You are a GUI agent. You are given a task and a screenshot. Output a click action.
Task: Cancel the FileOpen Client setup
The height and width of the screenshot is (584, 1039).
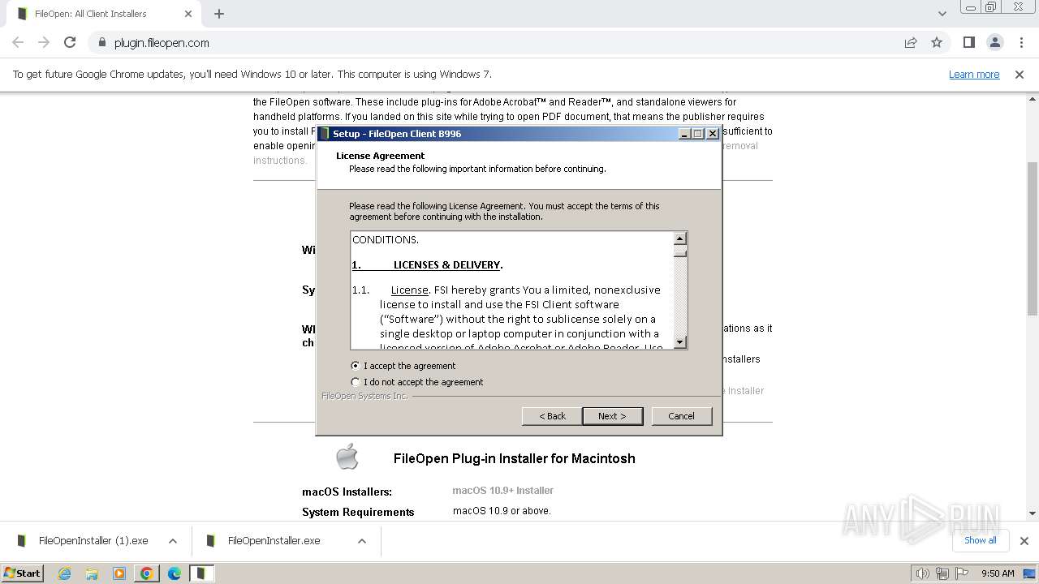(x=681, y=416)
